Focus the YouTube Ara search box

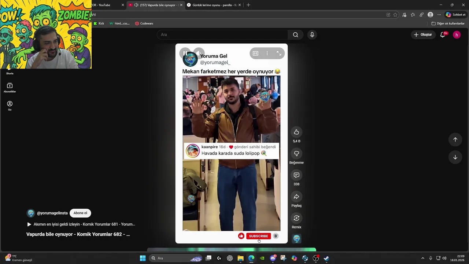click(x=223, y=35)
